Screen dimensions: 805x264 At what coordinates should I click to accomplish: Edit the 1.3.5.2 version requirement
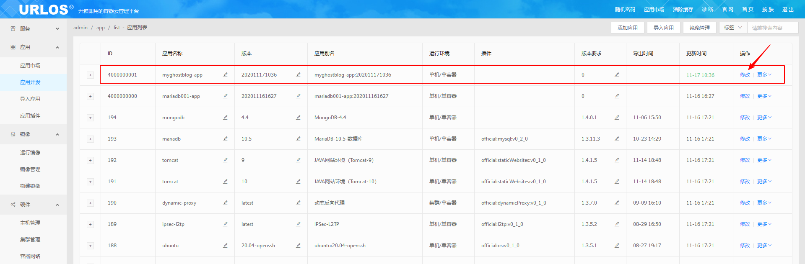617,224
